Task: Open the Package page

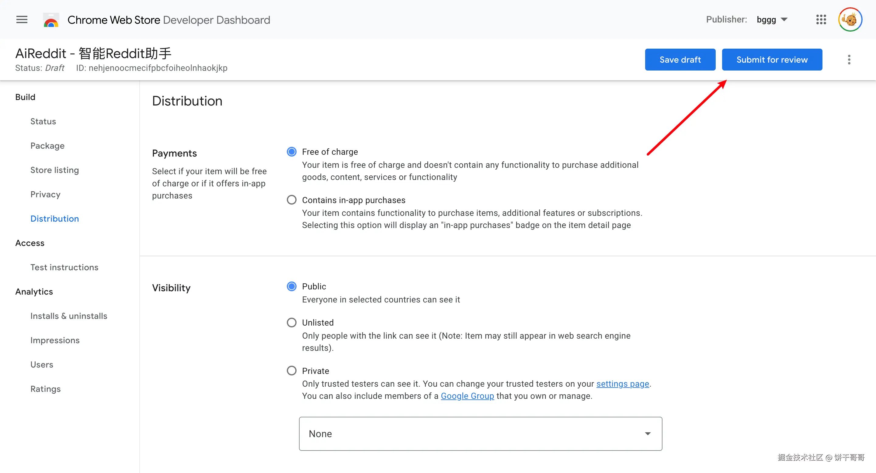Action: (47, 146)
